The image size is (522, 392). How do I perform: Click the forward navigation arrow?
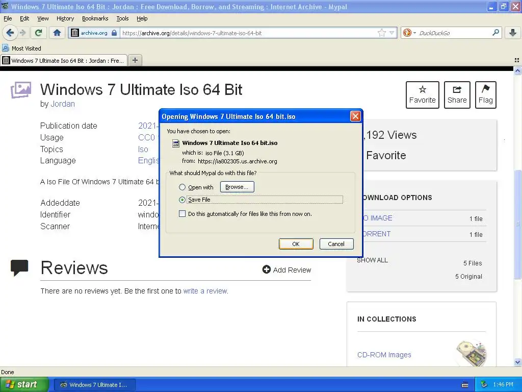[x=22, y=33]
